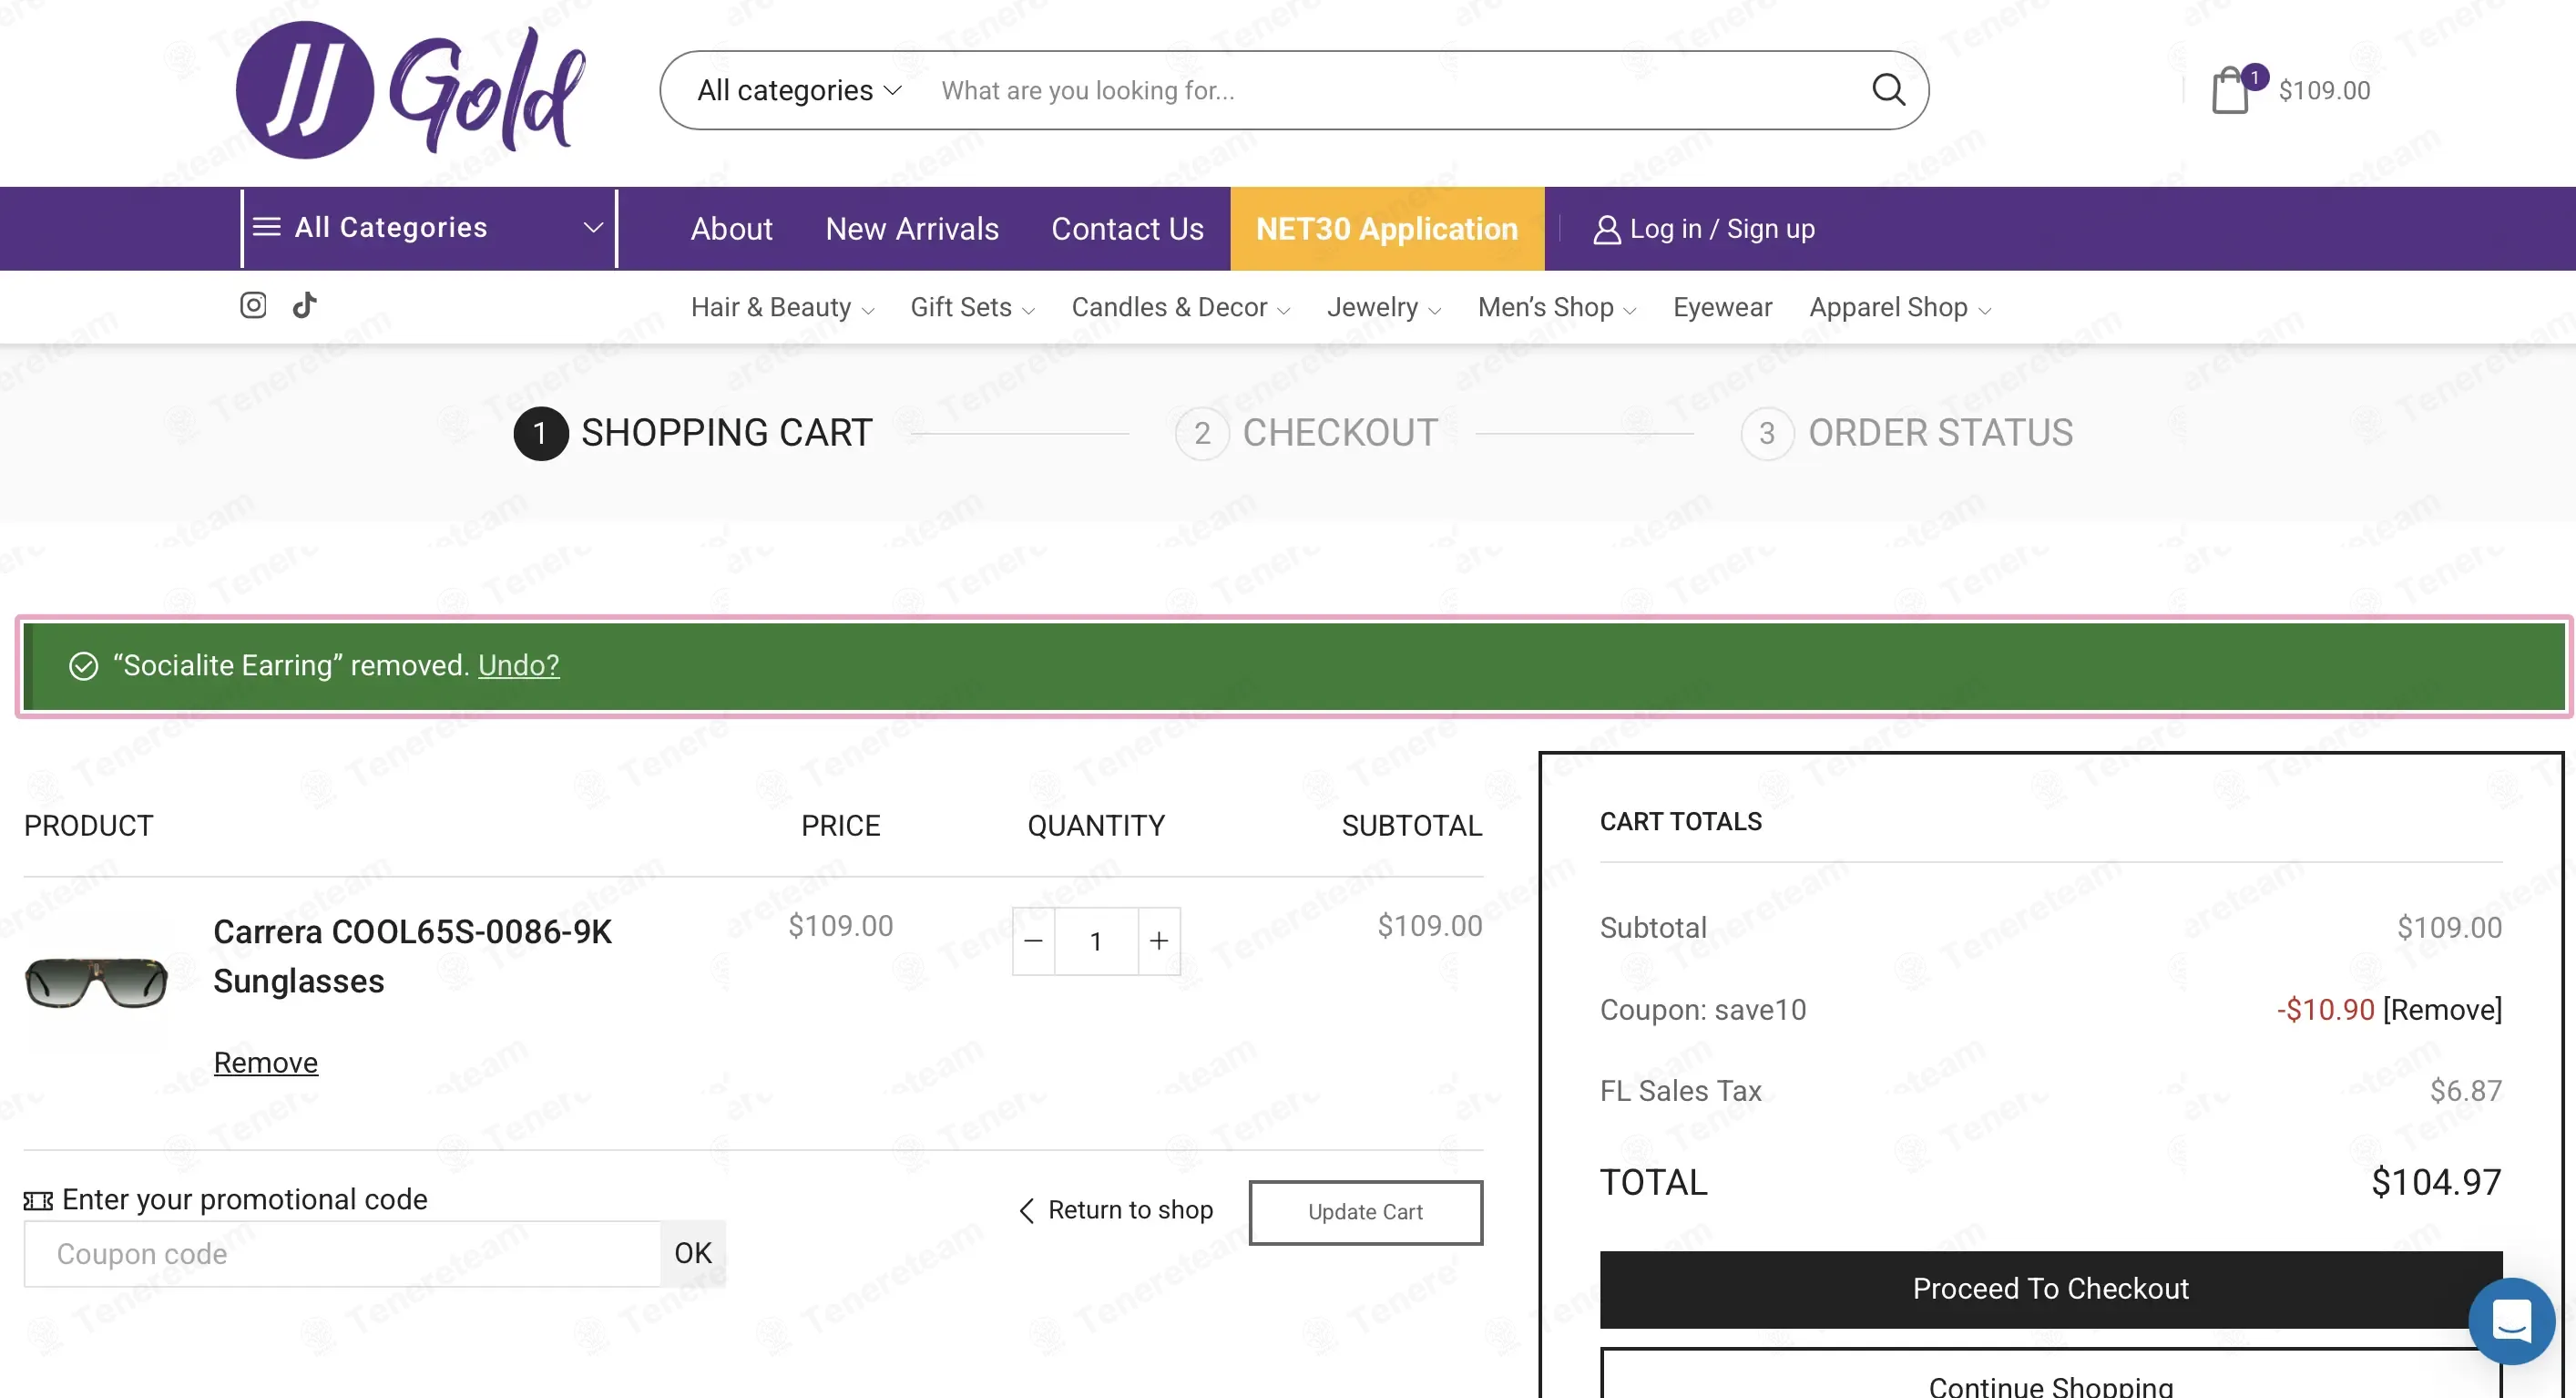Viewport: 2576px width, 1398px height.
Task: Click the sunglasses product thumbnail
Action: coord(96,982)
